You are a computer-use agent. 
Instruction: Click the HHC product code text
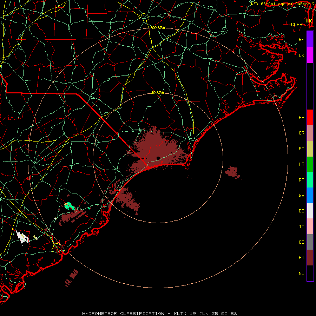(x=308, y=21)
